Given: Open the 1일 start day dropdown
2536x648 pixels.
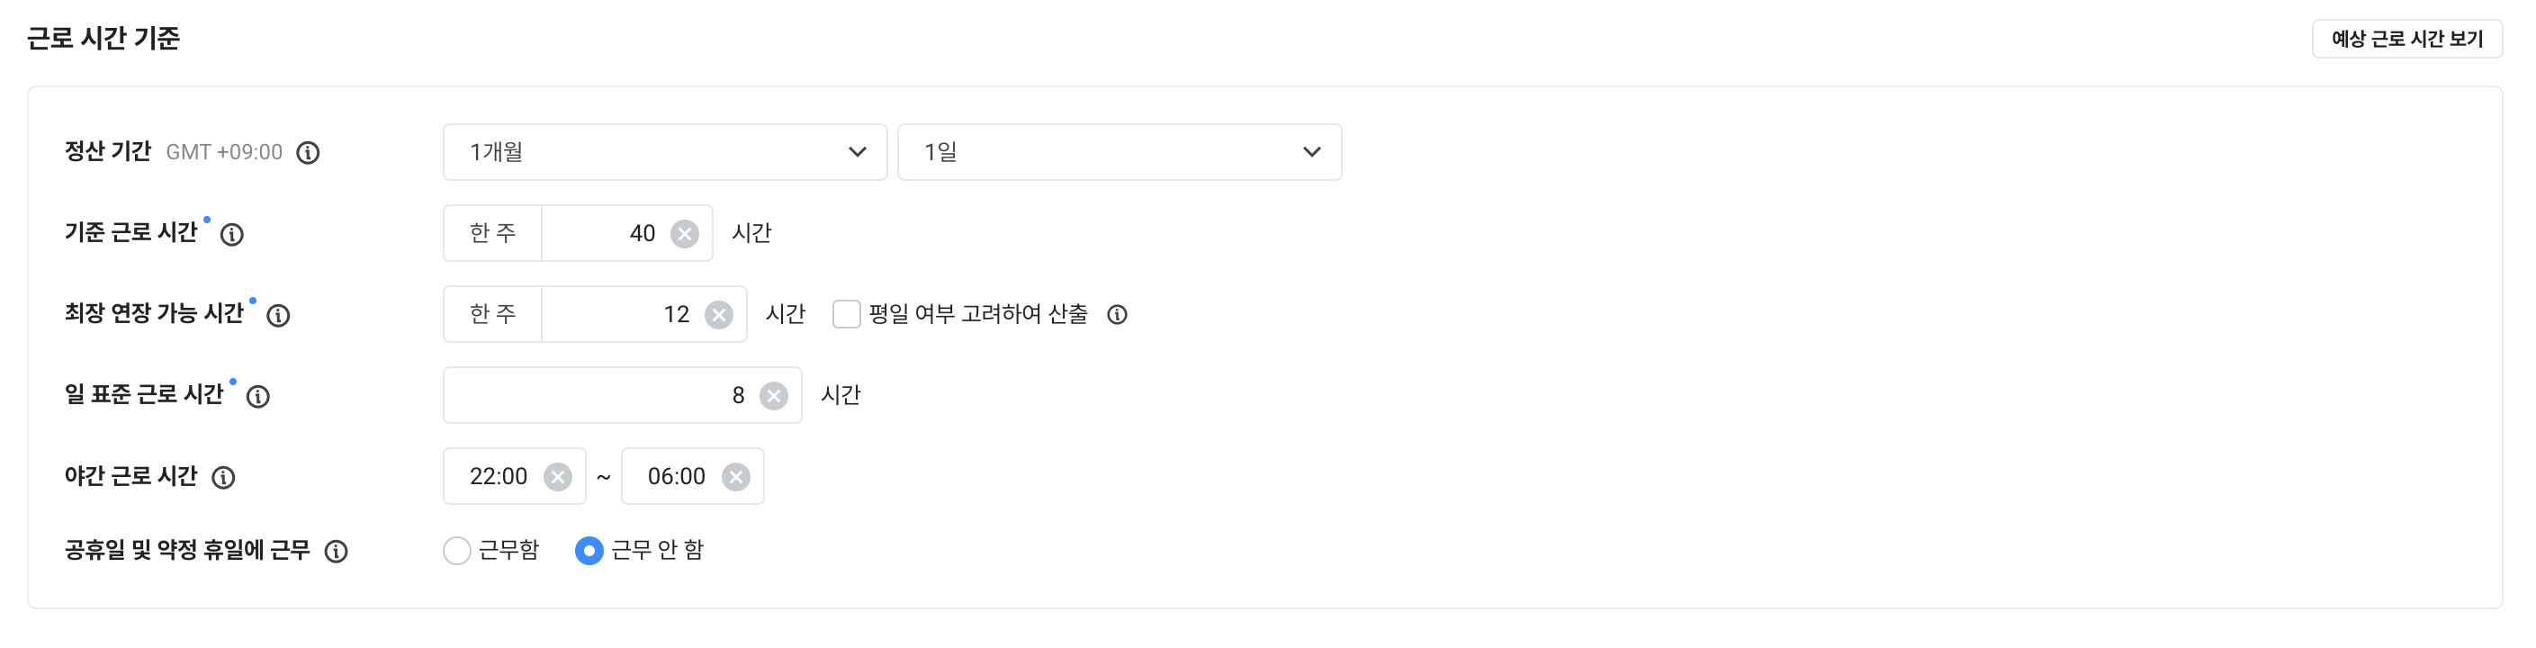Looking at the screenshot, I should pyautogui.click(x=1120, y=153).
